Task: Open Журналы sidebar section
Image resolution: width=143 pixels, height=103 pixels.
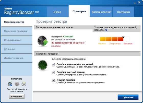Action: pyautogui.click(x=17, y=49)
